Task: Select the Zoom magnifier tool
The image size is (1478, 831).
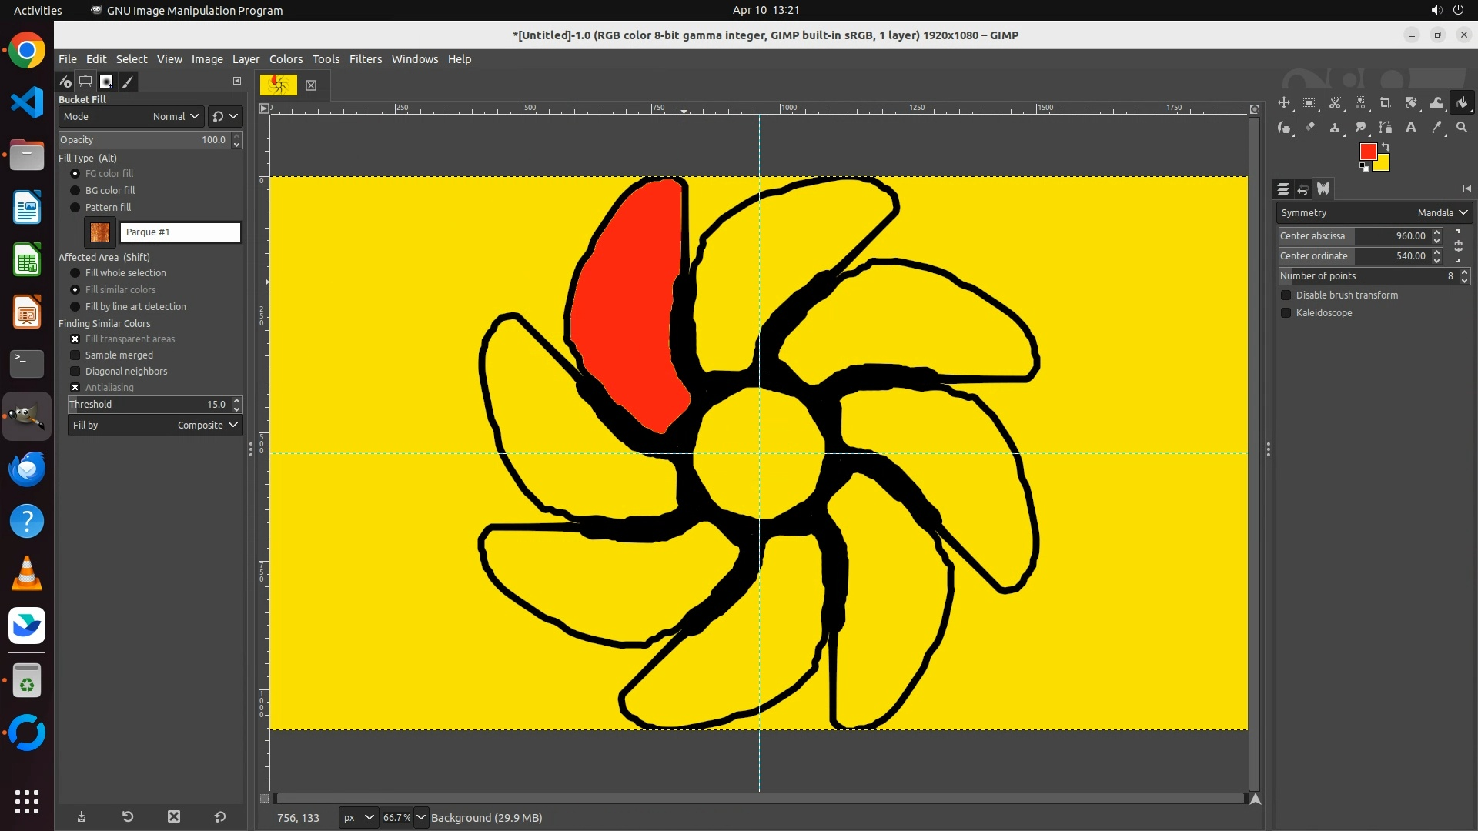Action: click(1462, 128)
